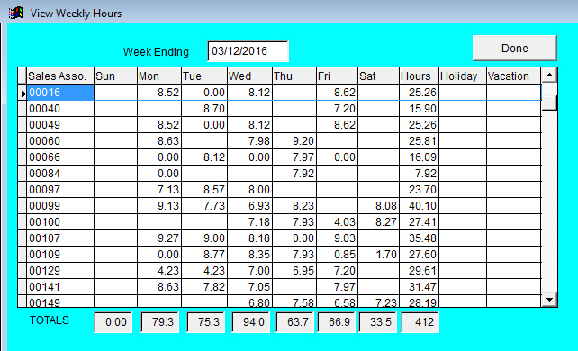Click the Week Ending date field

pos(248,51)
